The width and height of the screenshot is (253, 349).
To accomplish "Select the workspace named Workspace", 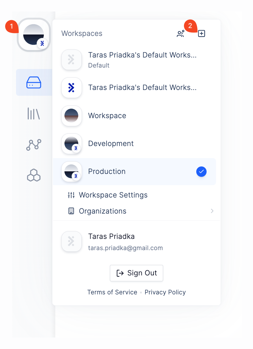I will (134, 116).
